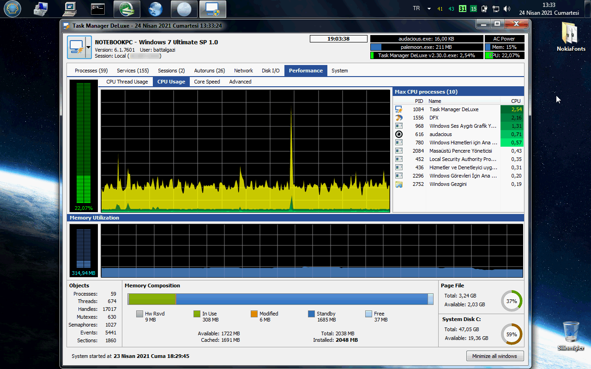
Task: Open the blue globe airplane taskbar icon
Action: point(156,9)
